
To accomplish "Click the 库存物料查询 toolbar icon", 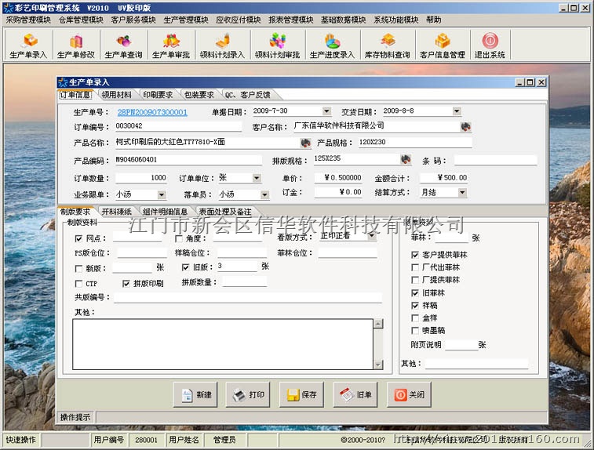I will coord(387,45).
